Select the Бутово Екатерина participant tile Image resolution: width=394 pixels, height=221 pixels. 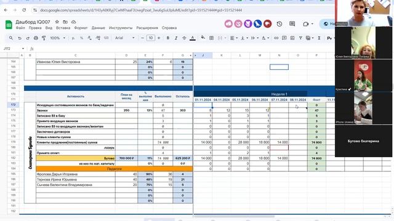coord(363,141)
